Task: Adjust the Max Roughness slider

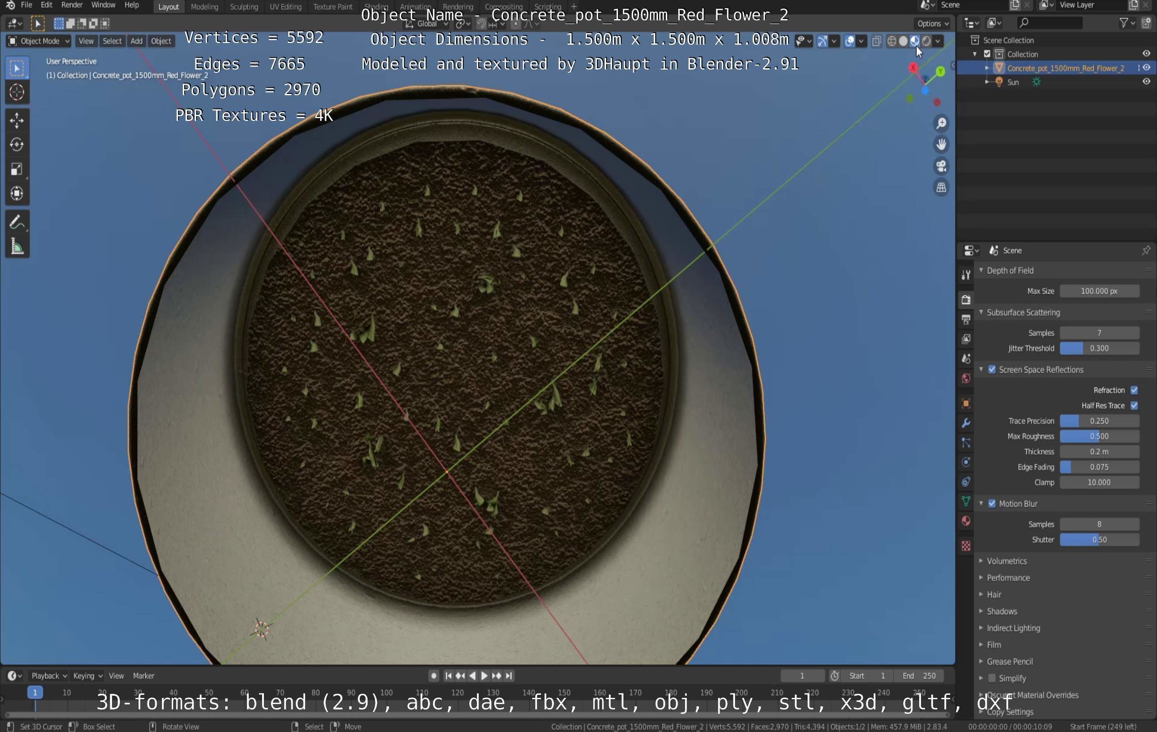Action: [1099, 436]
